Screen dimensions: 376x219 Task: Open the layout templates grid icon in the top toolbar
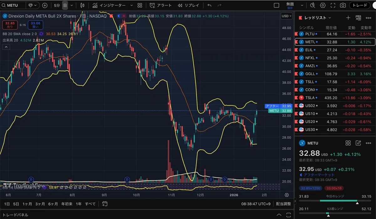click(x=140, y=5)
